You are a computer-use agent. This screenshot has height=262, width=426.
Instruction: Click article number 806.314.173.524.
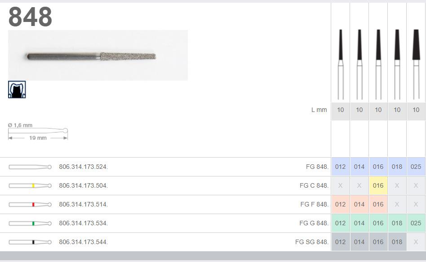click(83, 167)
